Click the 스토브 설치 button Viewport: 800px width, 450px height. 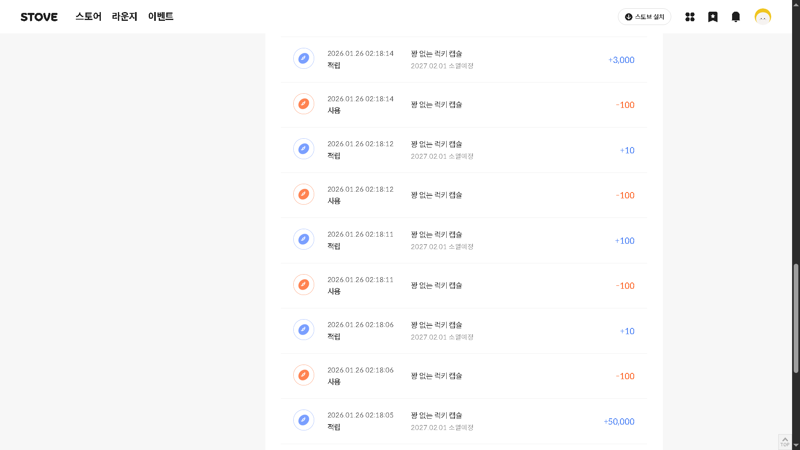(x=644, y=17)
